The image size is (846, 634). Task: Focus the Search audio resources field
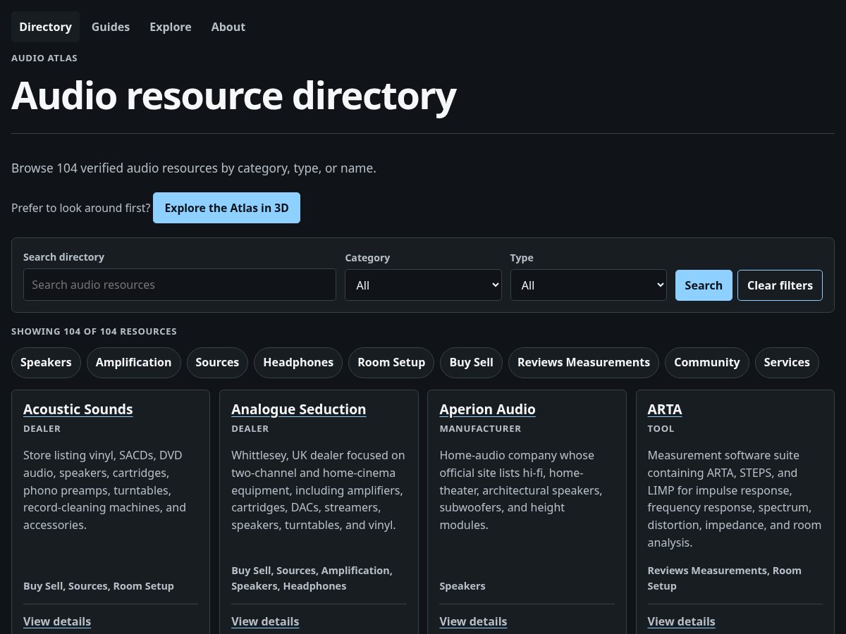pyautogui.click(x=180, y=285)
